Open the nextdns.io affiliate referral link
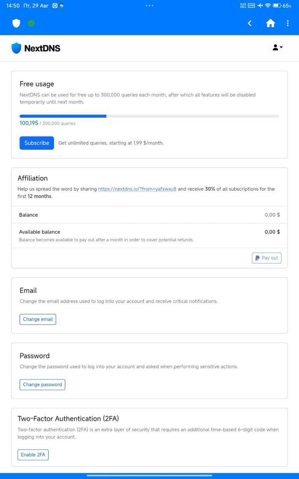 pos(137,189)
